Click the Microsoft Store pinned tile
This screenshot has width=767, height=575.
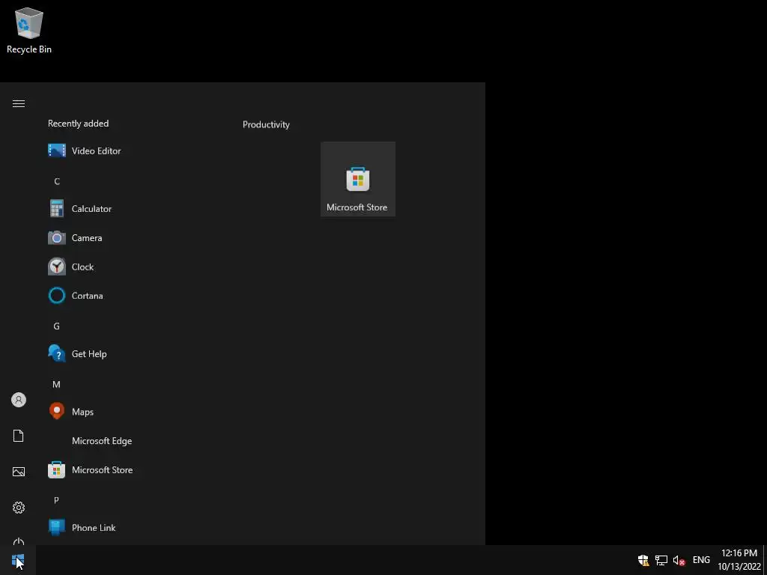357,179
